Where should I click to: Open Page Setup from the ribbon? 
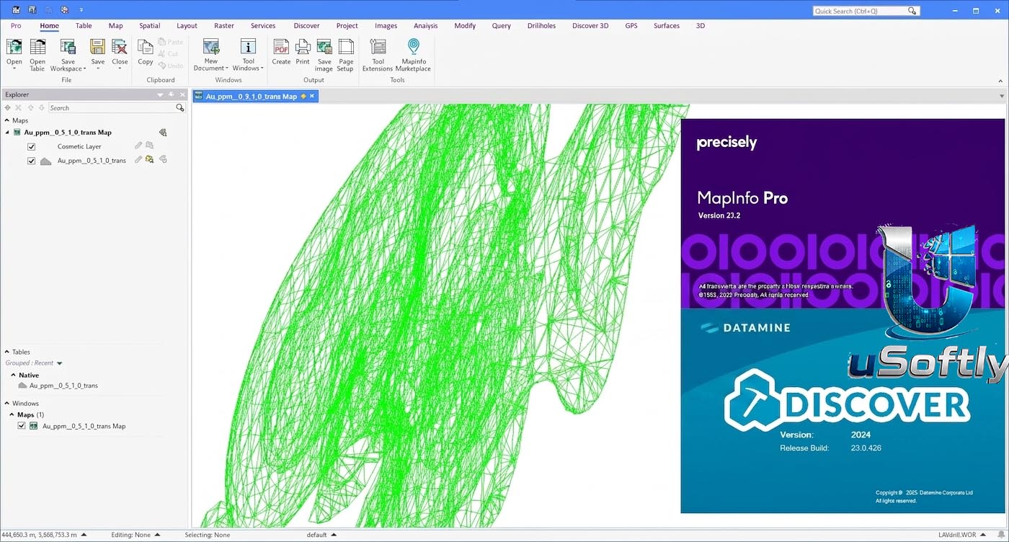tap(346, 54)
